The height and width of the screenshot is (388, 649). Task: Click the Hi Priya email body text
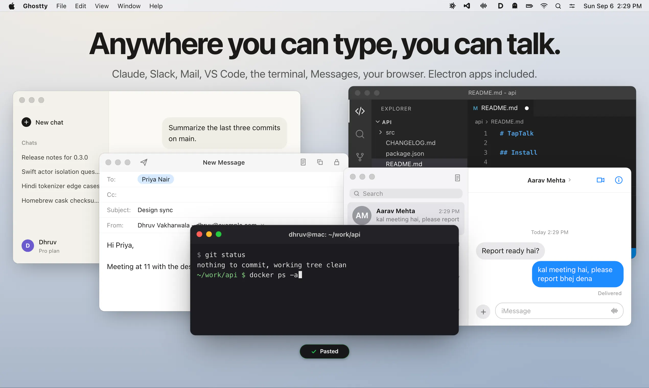click(120, 245)
